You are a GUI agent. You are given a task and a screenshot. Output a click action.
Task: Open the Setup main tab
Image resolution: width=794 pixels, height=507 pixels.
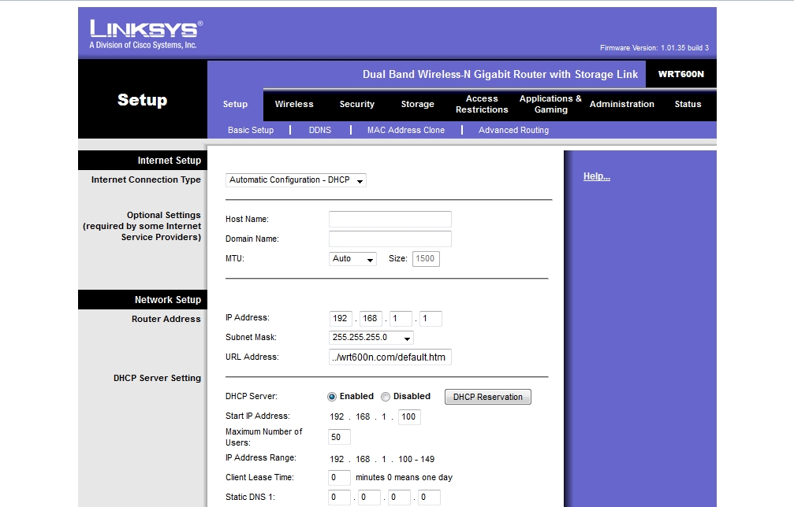click(x=235, y=104)
